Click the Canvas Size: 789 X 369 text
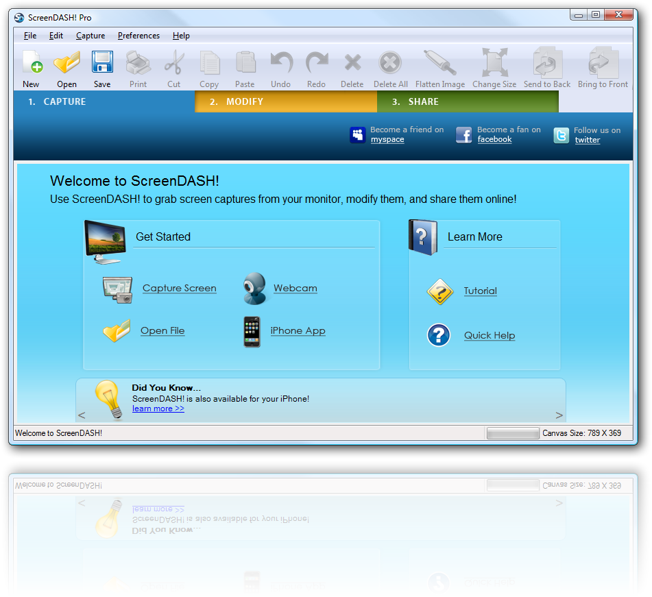652x597 pixels. pos(582,433)
